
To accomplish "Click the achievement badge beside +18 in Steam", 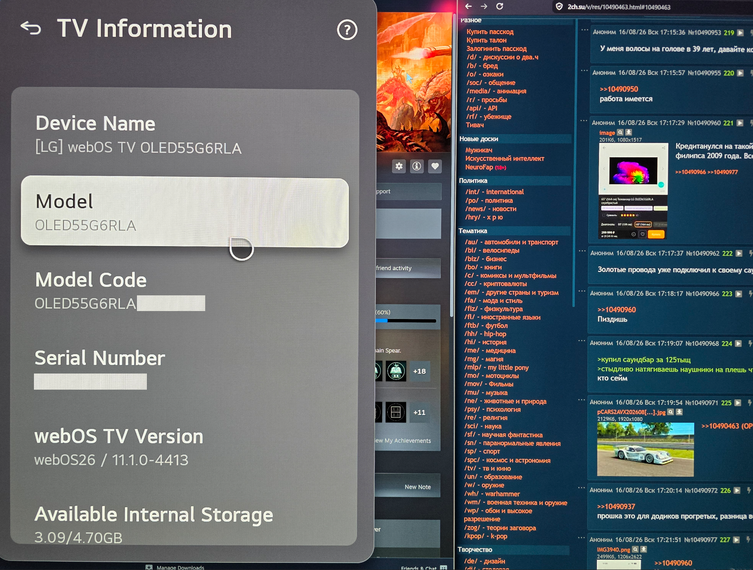I will point(396,371).
